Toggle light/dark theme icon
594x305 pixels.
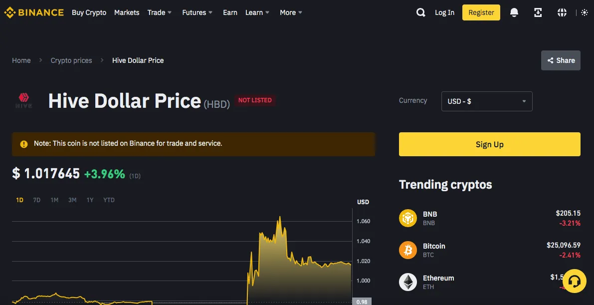(x=585, y=12)
